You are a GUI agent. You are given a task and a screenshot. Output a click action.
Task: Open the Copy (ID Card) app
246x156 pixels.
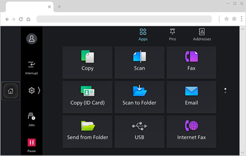tap(87, 97)
